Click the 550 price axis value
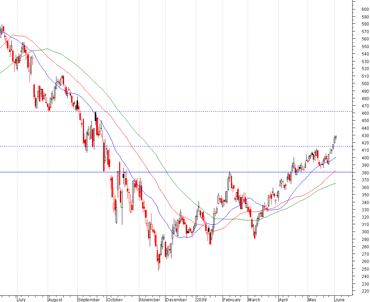The width and height of the screenshot is (370, 302). click(365, 46)
